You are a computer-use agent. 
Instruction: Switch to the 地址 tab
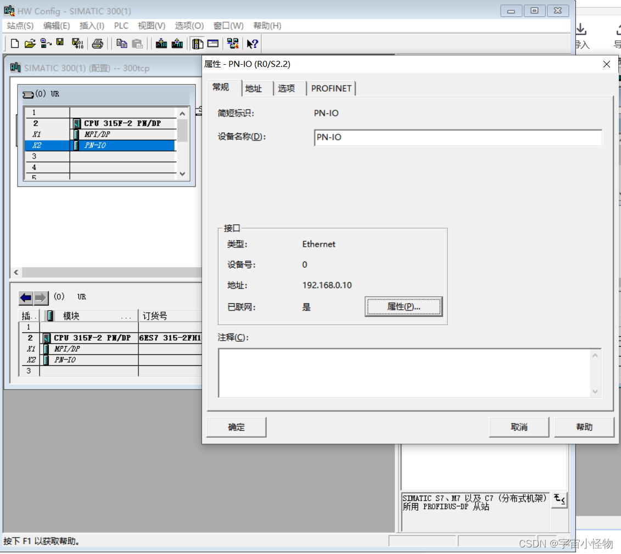point(254,89)
